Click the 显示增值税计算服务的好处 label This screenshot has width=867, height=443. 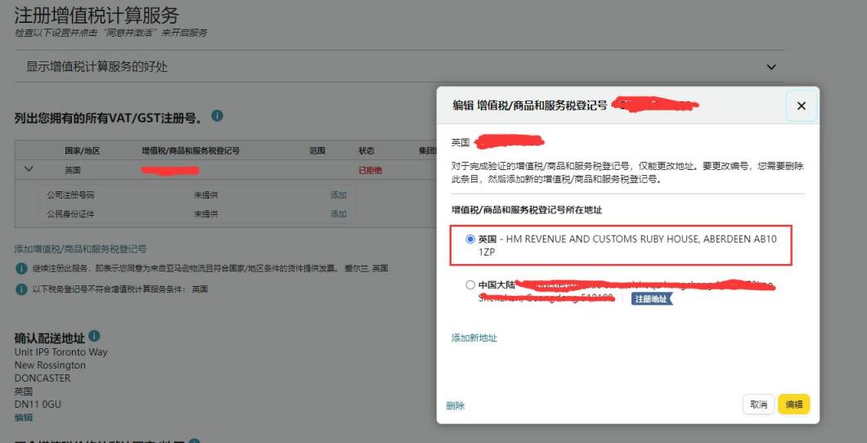(x=97, y=67)
